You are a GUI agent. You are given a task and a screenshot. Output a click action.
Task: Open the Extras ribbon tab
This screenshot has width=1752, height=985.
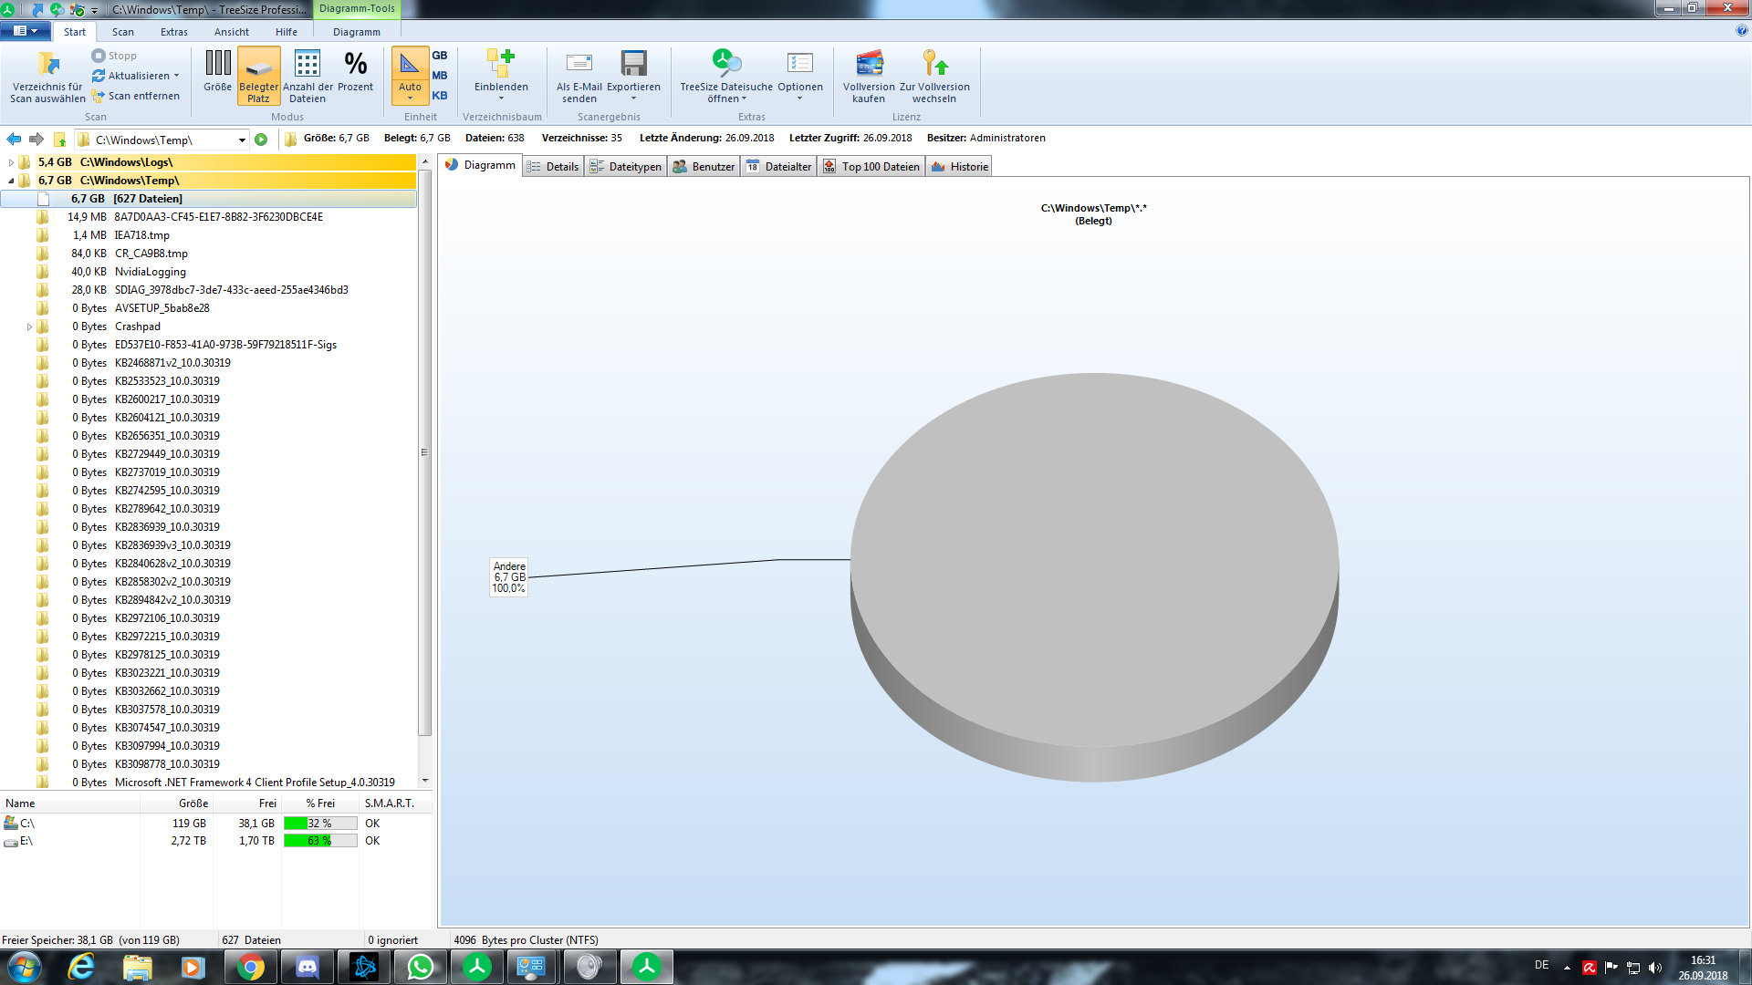pyautogui.click(x=173, y=32)
